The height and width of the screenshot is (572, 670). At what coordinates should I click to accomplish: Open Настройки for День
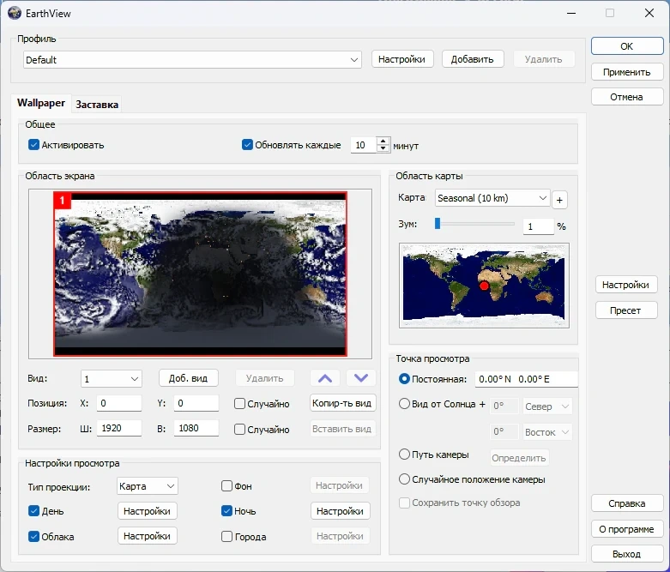(x=147, y=511)
